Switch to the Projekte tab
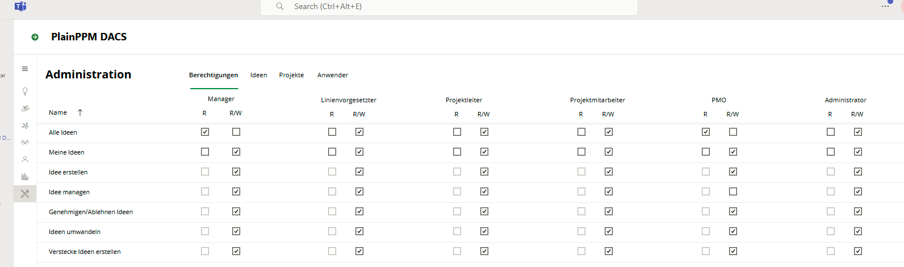 pyautogui.click(x=291, y=75)
